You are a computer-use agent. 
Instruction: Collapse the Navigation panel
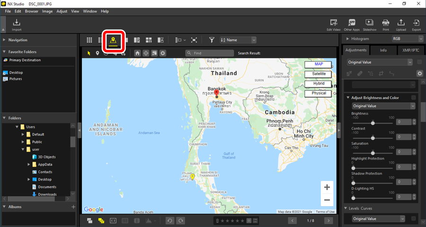(4, 40)
